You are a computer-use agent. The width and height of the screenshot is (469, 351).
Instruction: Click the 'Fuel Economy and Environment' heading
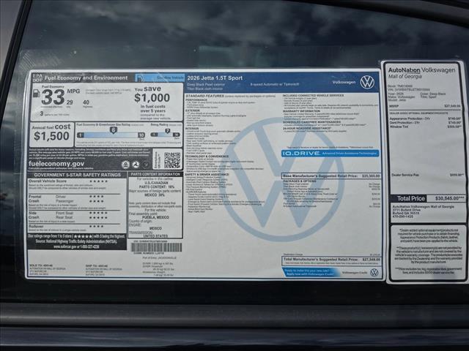click(86, 78)
